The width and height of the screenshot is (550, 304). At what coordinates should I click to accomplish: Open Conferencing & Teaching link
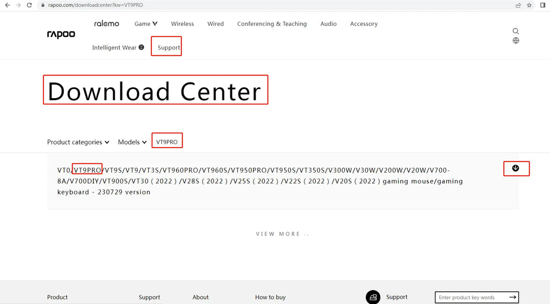pyautogui.click(x=272, y=24)
